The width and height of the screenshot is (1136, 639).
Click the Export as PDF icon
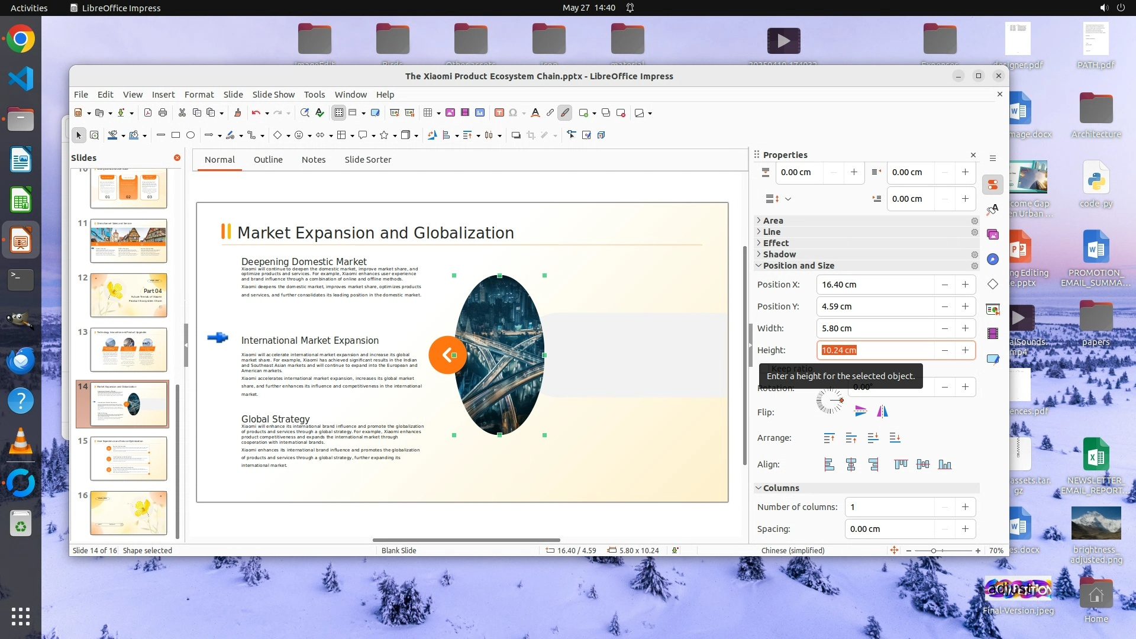[148, 113]
